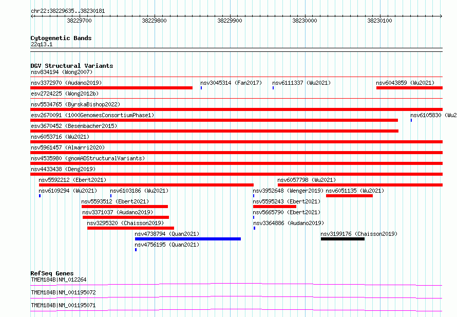Click the Cytogenetic Bands track heading
Image resolution: width=457 pixels, height=317 pixels.
click(x=61, y=38)
